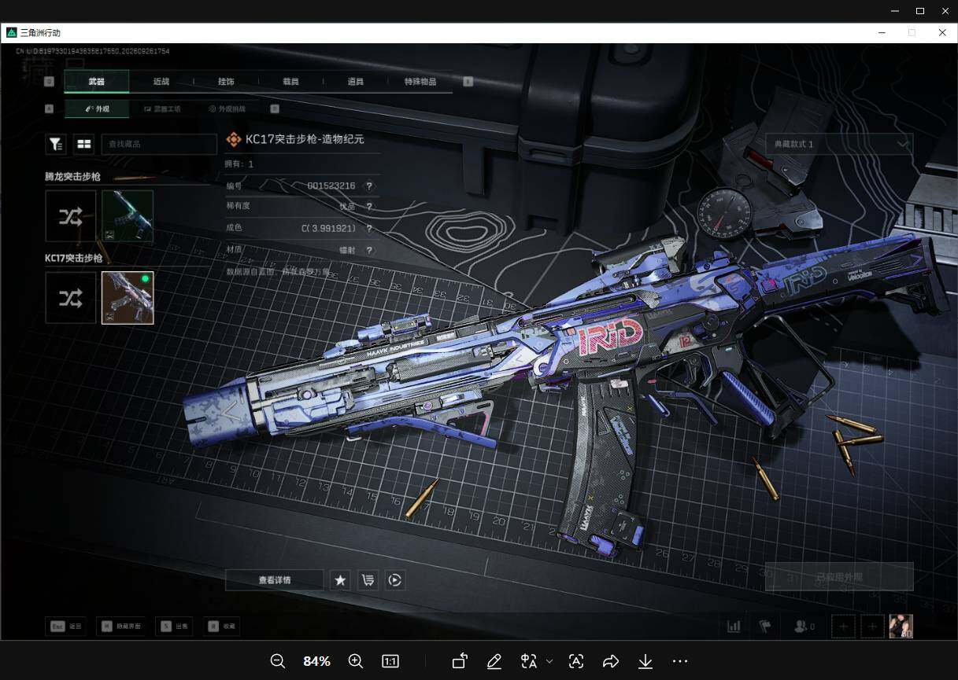
Task: Switch to grid view layout icon
Action: point(84,144)
